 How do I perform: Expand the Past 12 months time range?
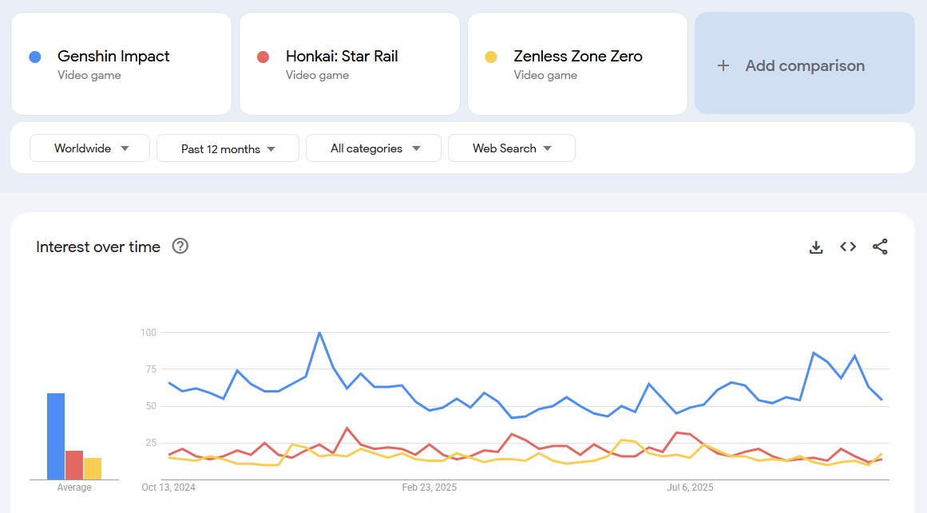point(228,148)
